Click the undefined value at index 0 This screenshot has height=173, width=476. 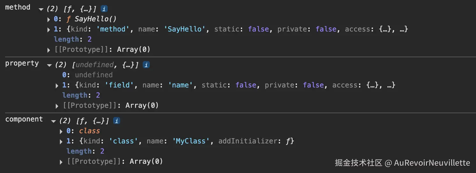pos(94,75)
